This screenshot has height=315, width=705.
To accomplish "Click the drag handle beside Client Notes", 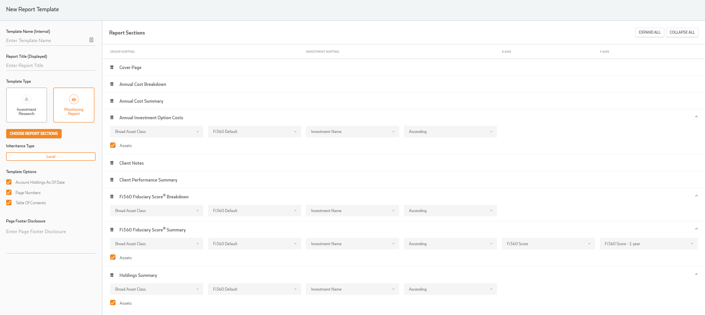I will pyautogui.click(x=112, y=163).
